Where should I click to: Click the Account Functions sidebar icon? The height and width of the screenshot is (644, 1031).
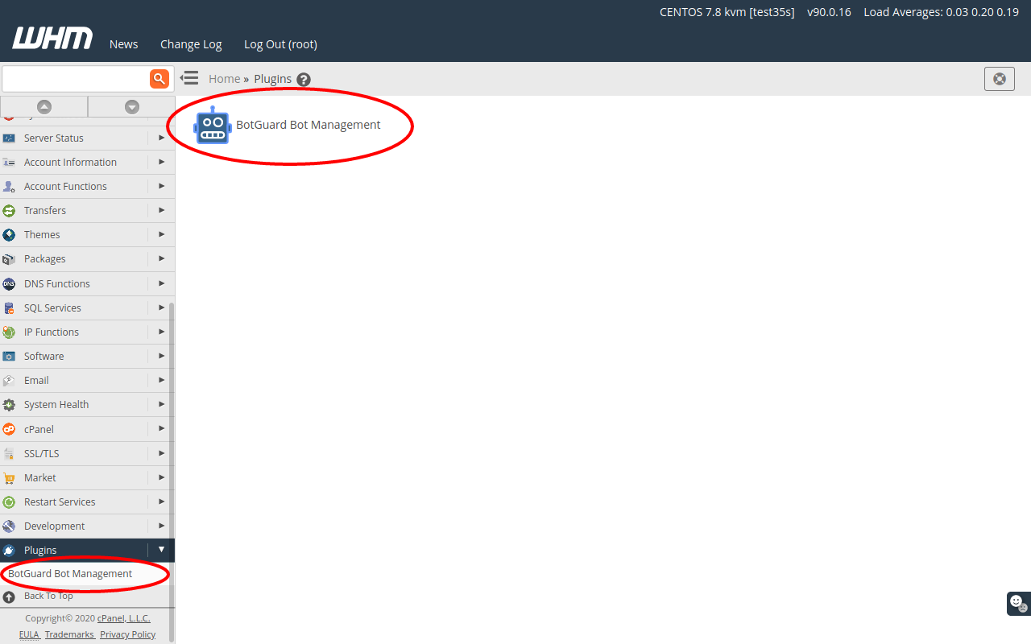click(9, 187)
